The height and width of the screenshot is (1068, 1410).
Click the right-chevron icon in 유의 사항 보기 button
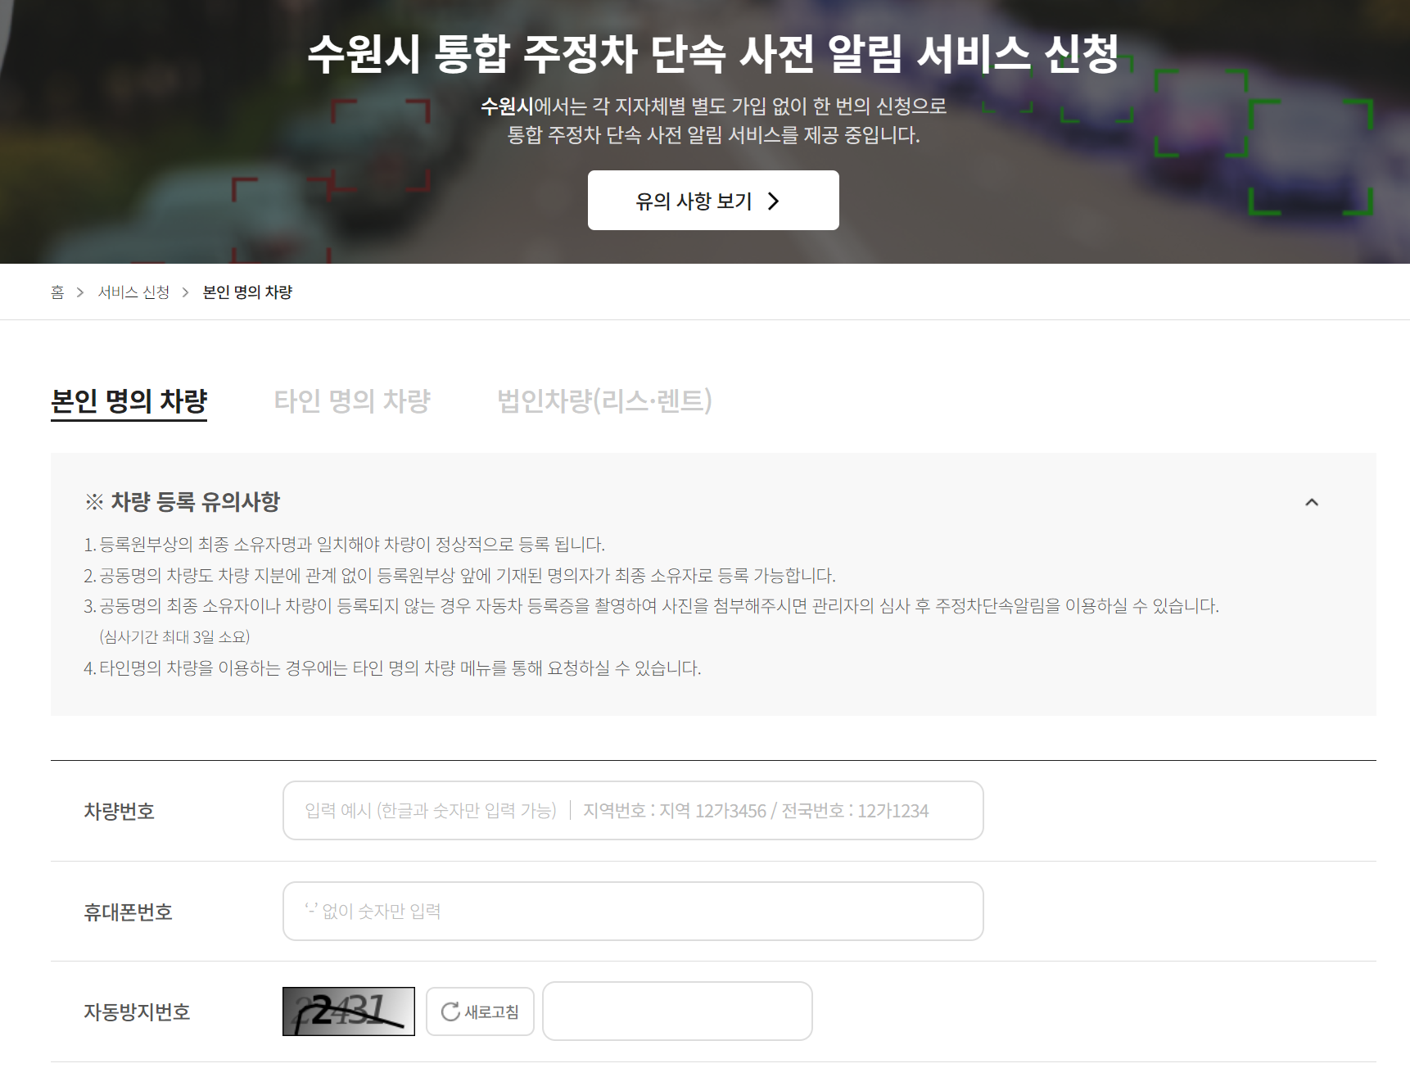(773, 201)
